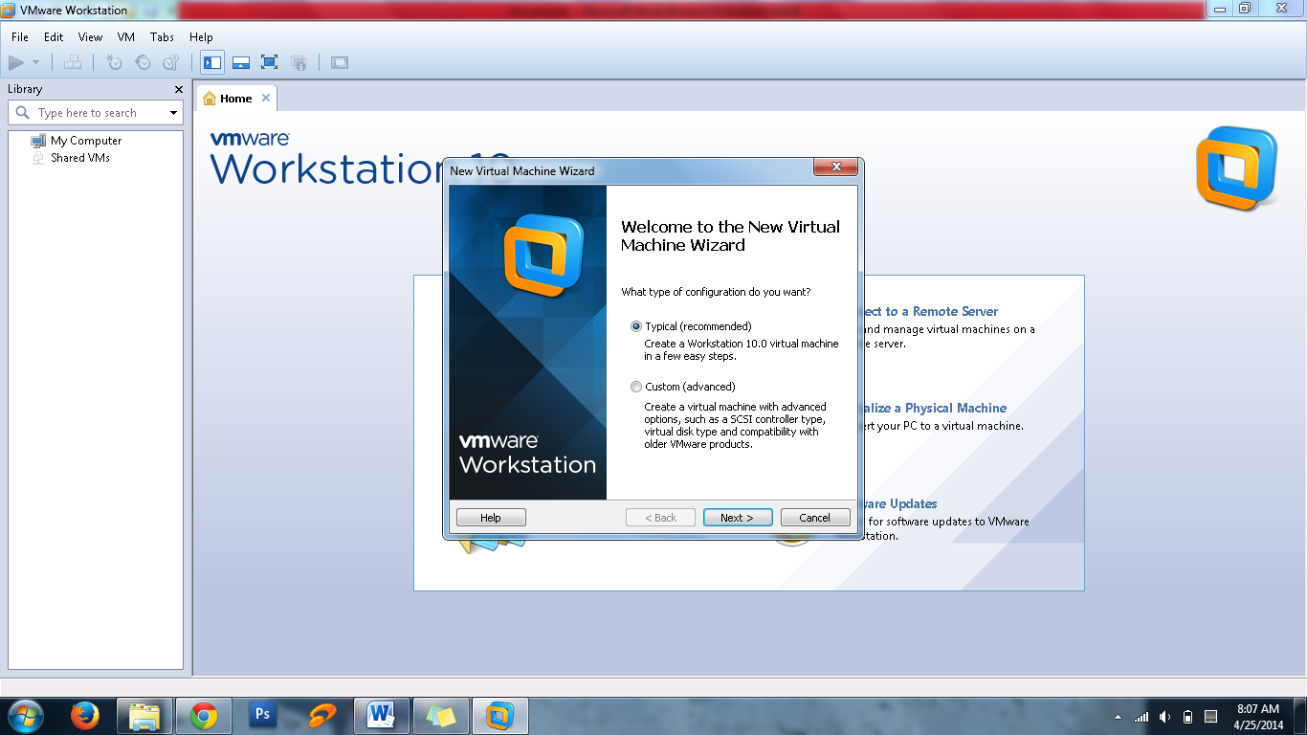1307x735 pixels.
Task: Click the Revert to snapshot toolbar icon
Action: click(143, 63)
